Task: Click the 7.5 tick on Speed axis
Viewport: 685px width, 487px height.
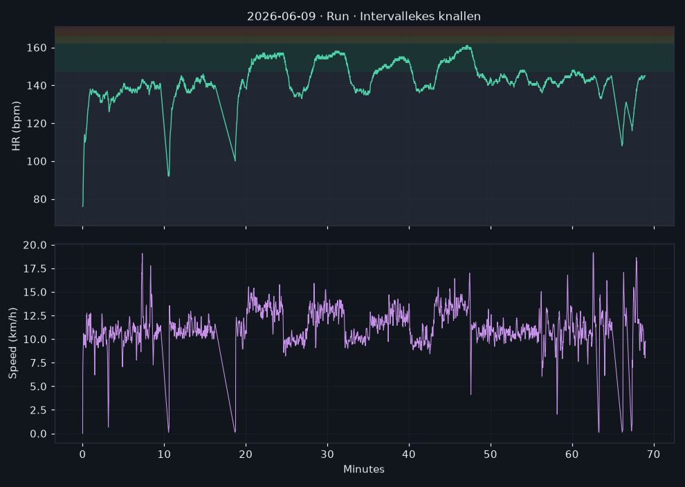Action: point(39,363)
